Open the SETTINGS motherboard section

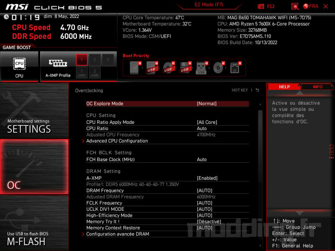(x=34, y=111)
